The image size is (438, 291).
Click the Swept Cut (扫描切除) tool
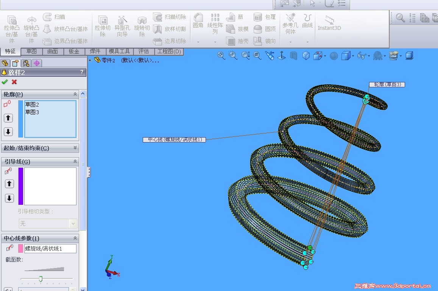[x=170, y=17]
